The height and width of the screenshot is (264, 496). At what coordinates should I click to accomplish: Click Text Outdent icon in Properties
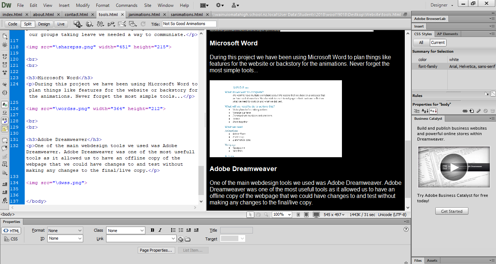(x=189, y=230)
